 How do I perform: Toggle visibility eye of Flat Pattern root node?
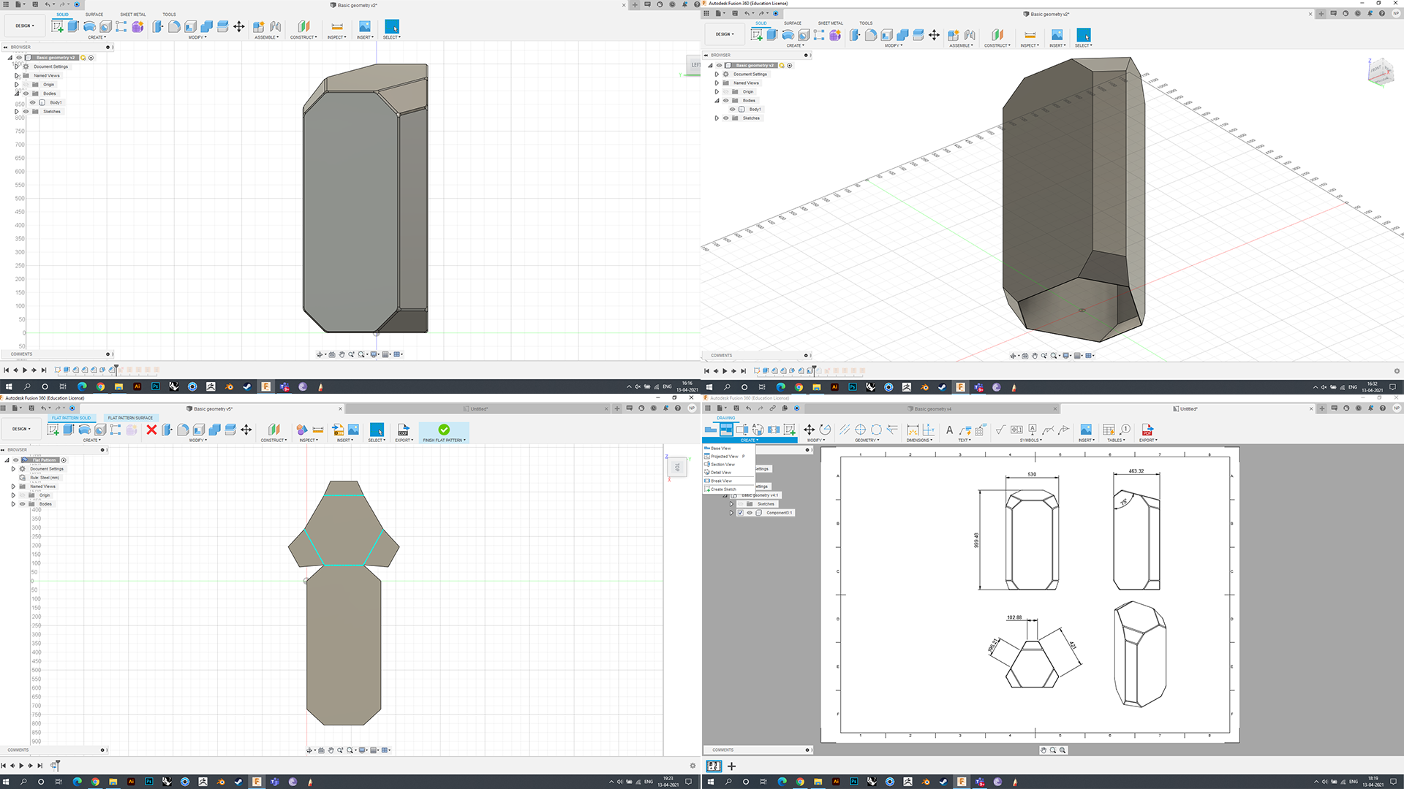point(15,460)
